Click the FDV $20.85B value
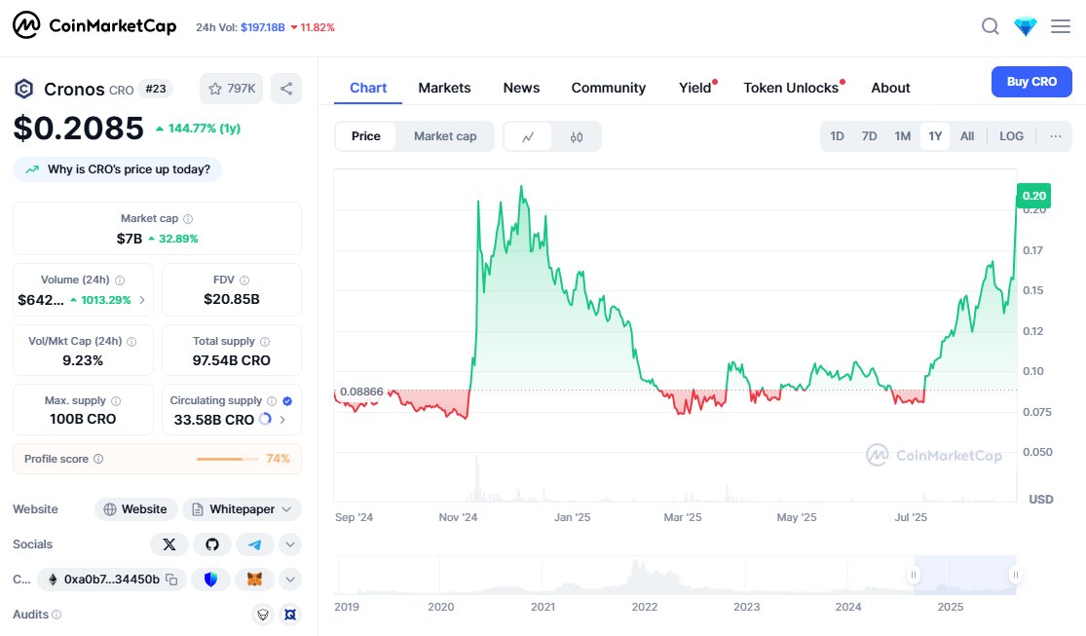 pos(232,299)
